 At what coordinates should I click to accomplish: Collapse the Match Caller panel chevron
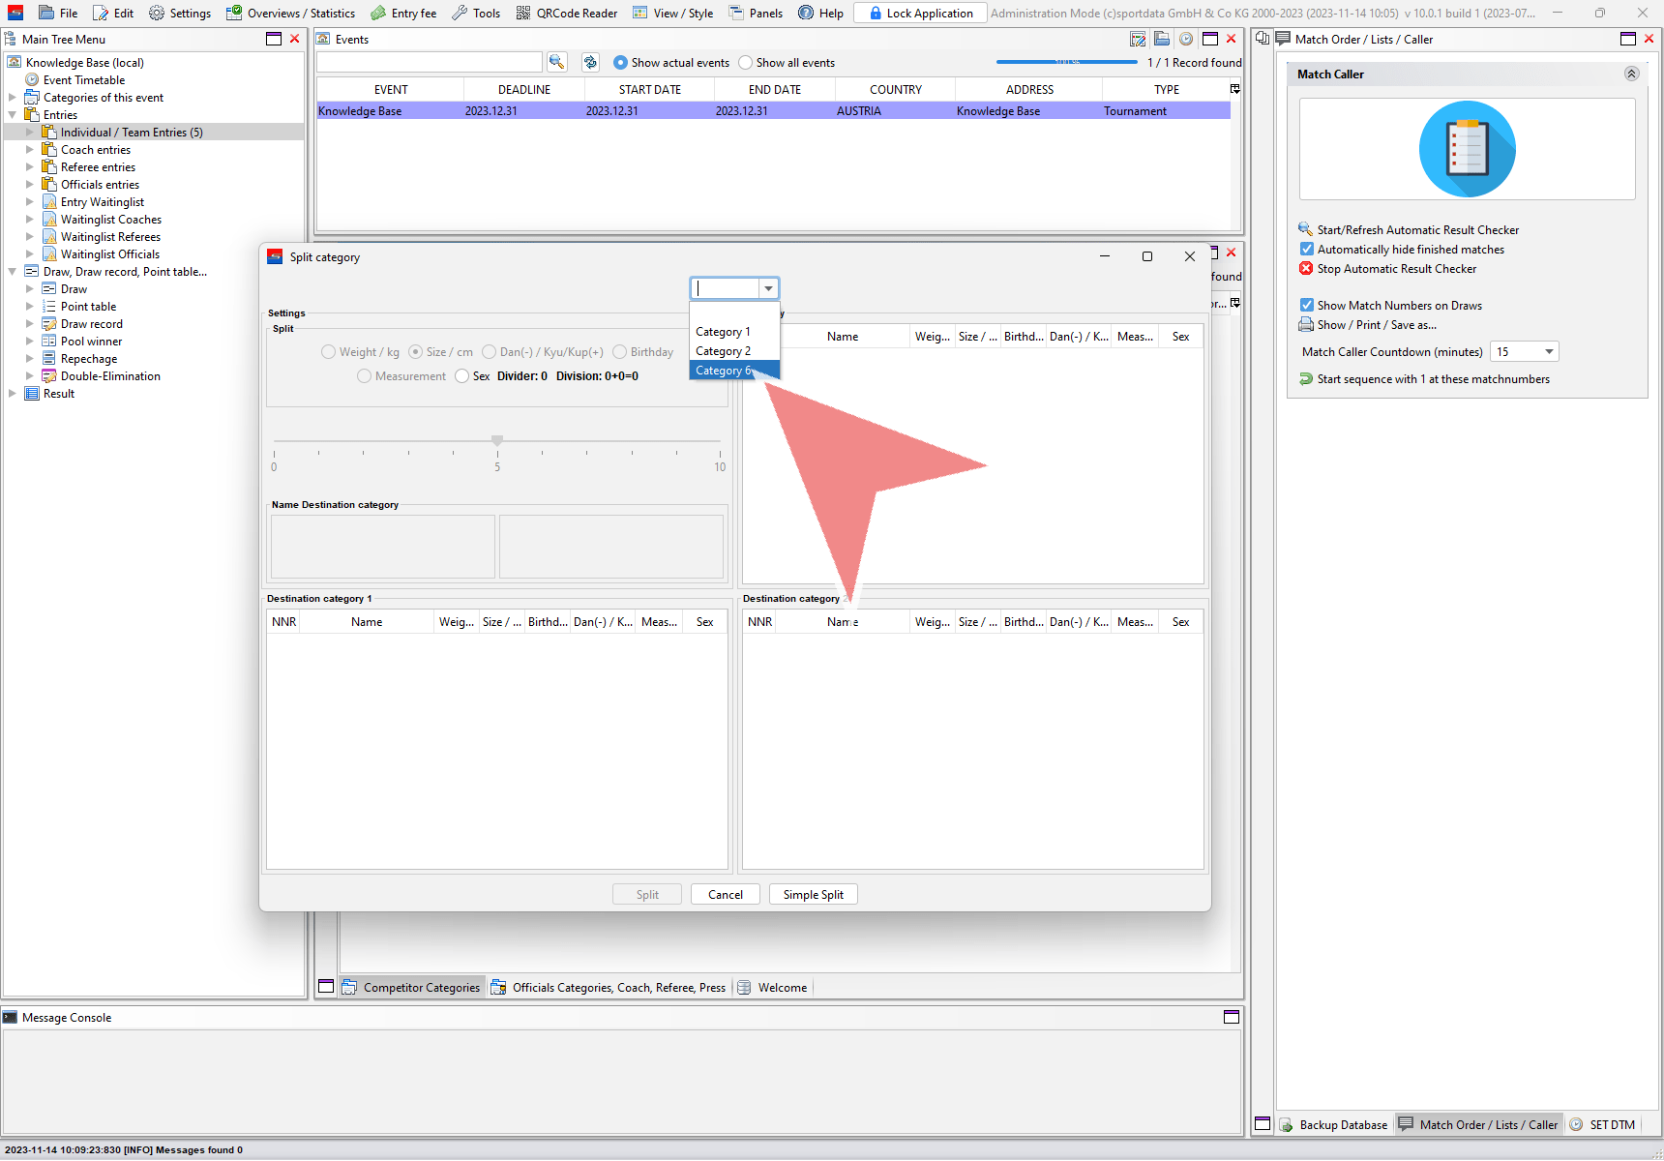pos(1631,74)
